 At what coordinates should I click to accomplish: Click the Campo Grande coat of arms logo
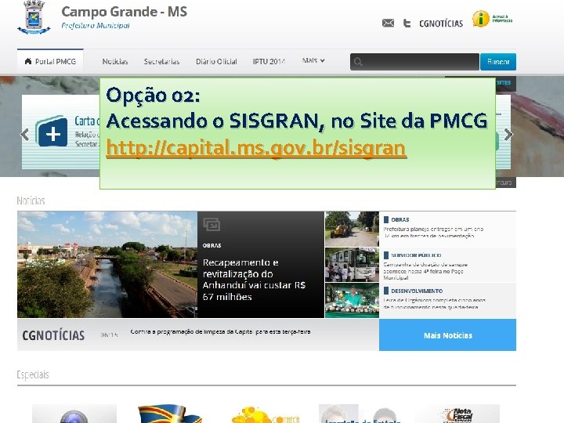coord(34,17)
